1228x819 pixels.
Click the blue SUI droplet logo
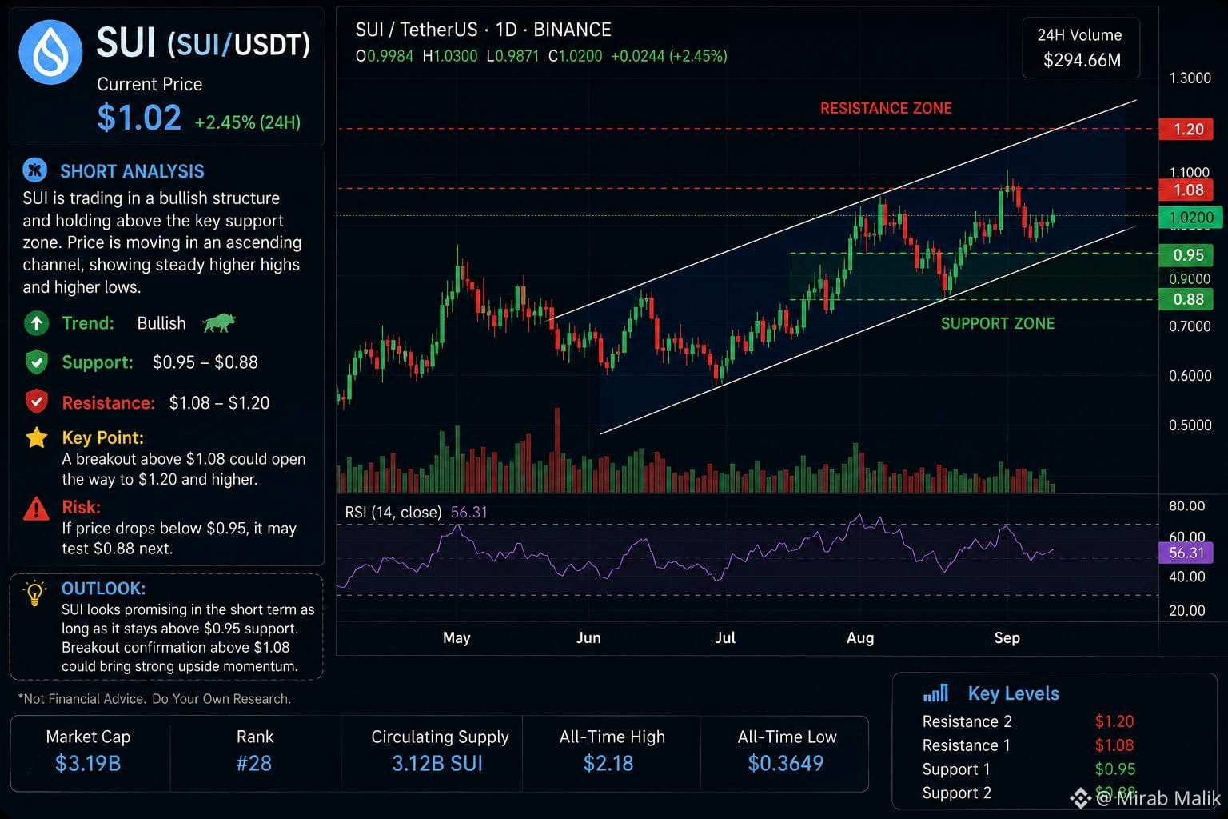click(50, 53)
